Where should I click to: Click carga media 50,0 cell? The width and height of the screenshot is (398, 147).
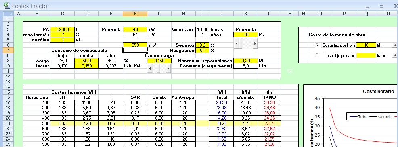point(86,61)
